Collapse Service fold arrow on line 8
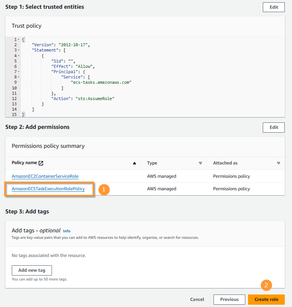 click(19, 77)
